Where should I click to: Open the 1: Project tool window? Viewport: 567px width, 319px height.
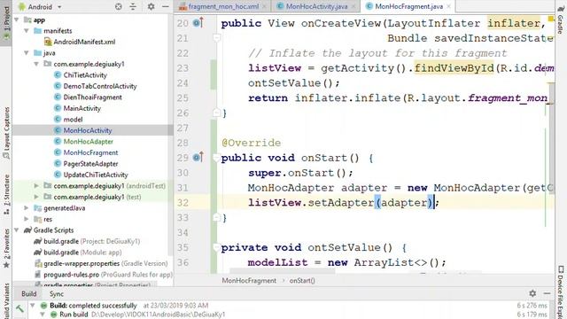(6, 22)
